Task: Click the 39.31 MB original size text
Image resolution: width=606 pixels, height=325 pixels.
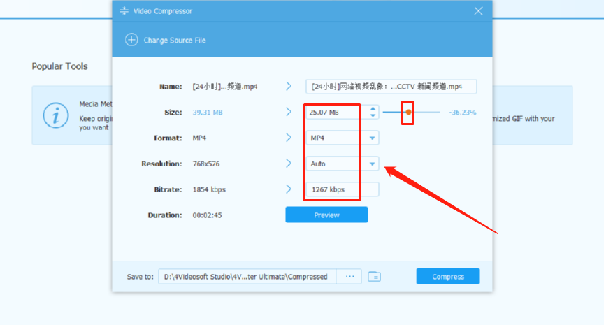Action: [208, 113]
